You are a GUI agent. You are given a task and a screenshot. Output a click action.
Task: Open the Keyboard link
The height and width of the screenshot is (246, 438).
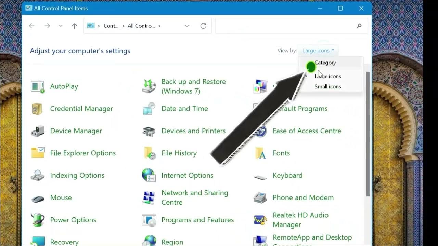[288, 175]
